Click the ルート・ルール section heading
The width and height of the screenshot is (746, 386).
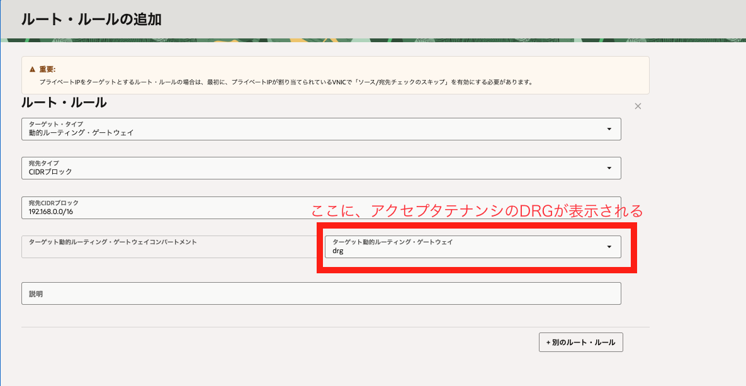pyautogui.click(x=64, y=103)
